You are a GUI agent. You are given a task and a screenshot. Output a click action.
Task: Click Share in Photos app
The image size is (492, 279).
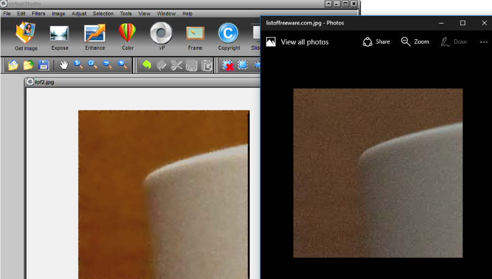pyautogui.click(x=376, y=41)
